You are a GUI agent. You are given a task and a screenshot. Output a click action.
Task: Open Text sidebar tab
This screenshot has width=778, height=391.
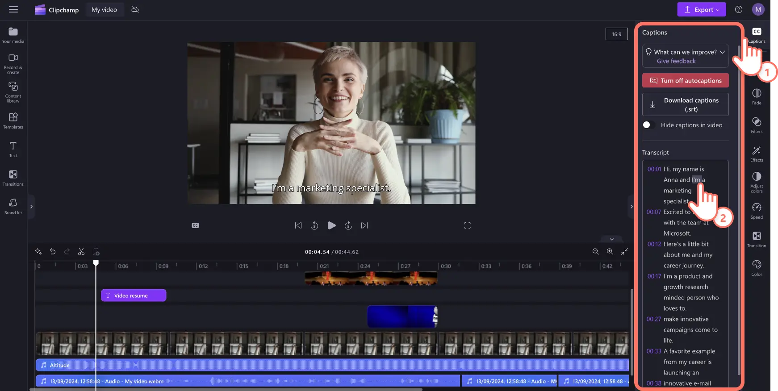(x=13, y=150)
